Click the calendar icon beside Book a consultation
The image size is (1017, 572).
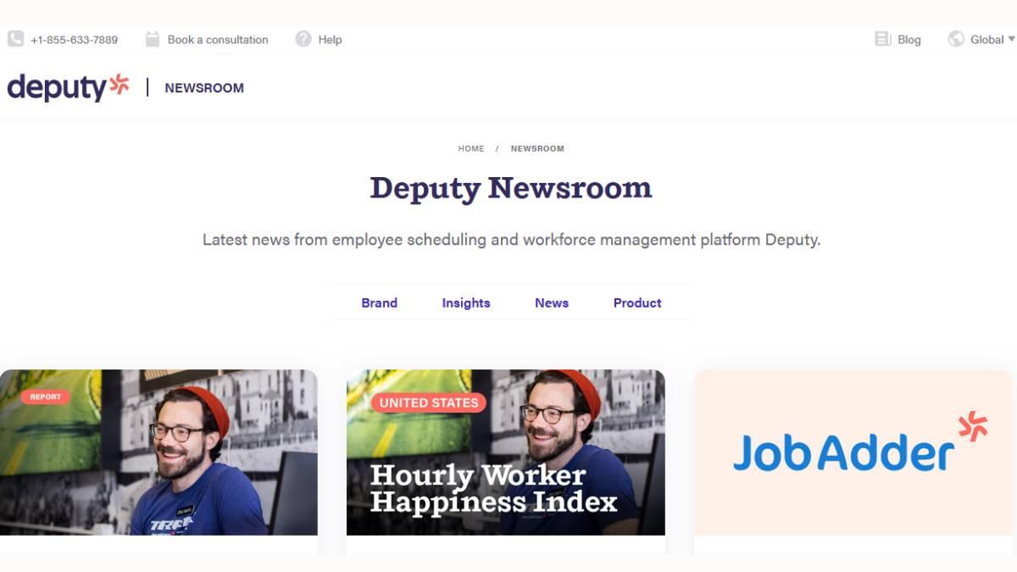(153, 39)
